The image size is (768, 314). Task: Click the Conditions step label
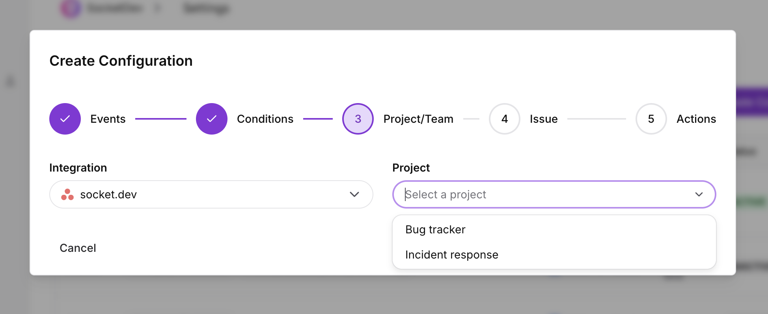[265, 119]
